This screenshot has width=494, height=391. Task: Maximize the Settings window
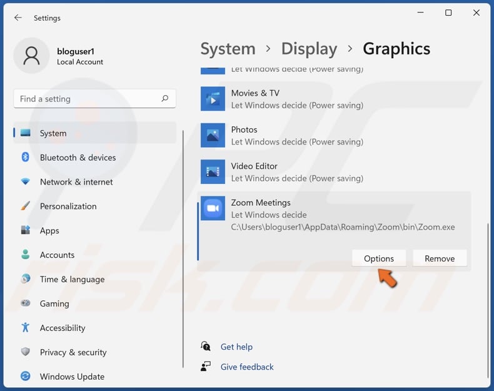448,13
